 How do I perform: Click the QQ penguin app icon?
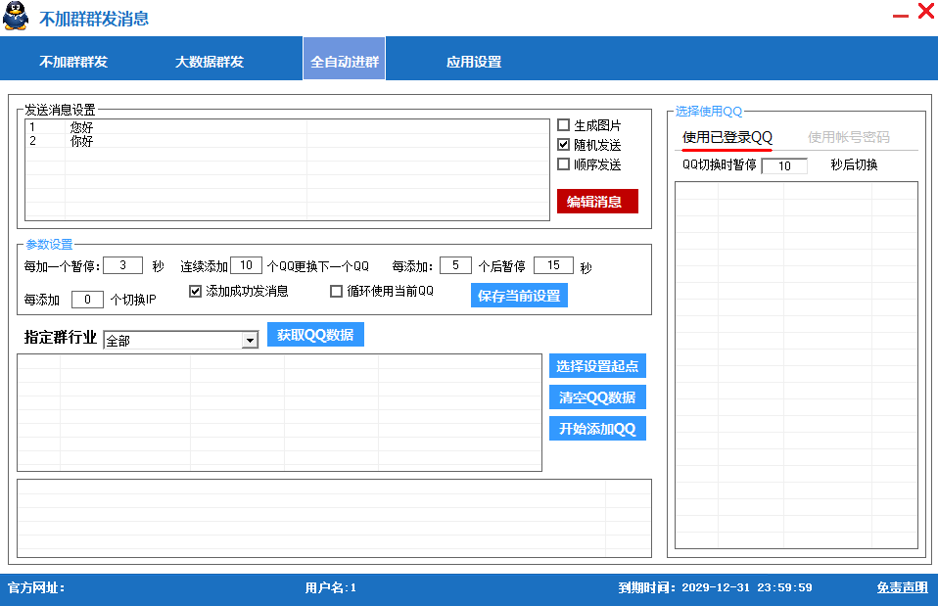click(16, 16)
